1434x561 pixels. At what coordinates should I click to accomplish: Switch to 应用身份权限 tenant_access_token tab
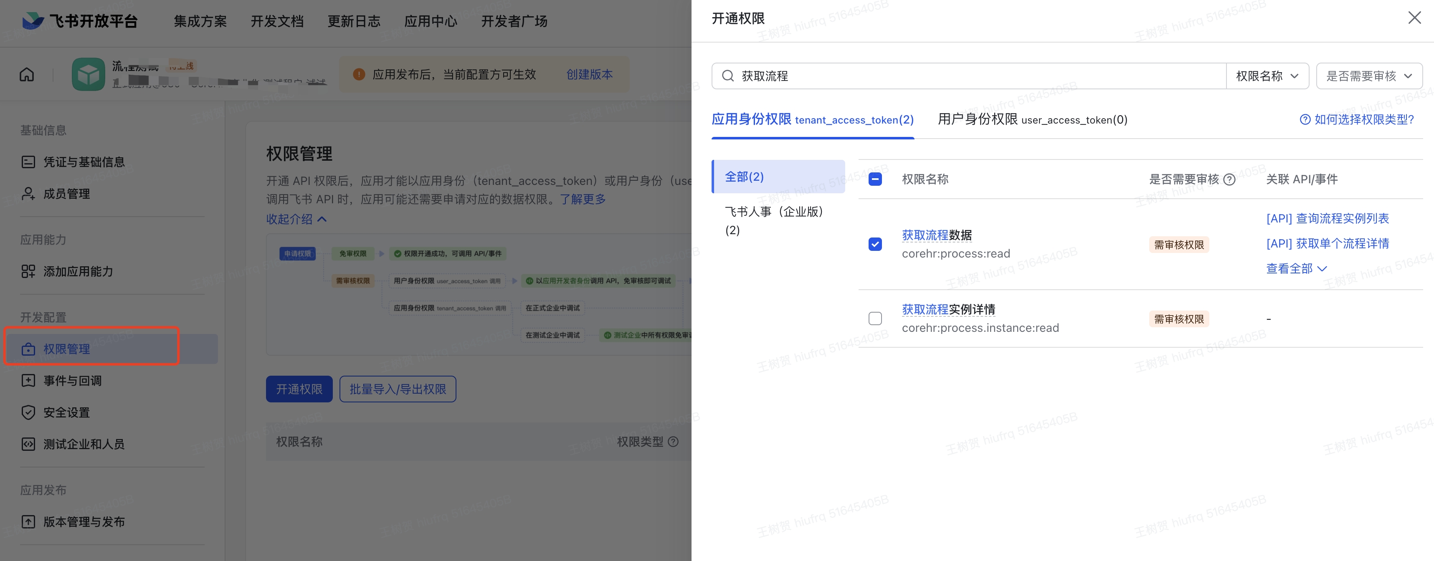(812, 119)
